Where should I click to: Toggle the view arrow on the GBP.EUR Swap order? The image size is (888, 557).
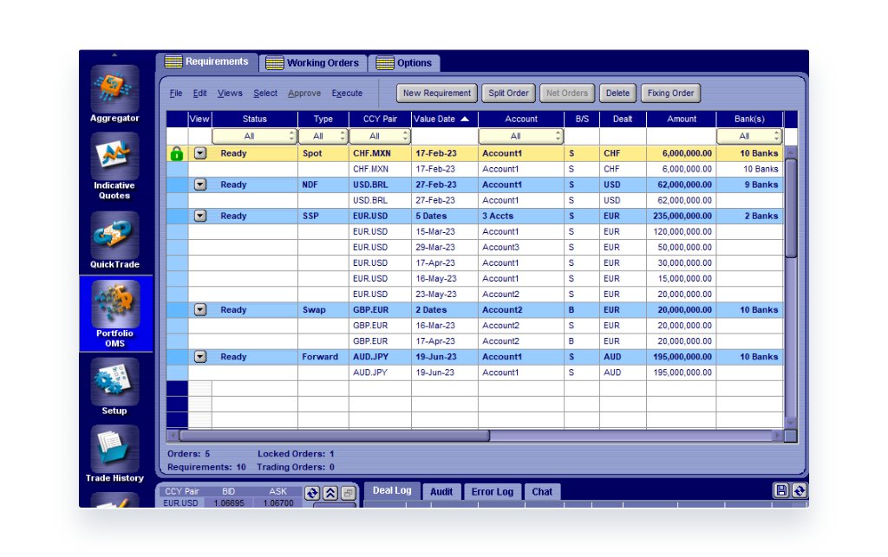(x=200, y=309)
